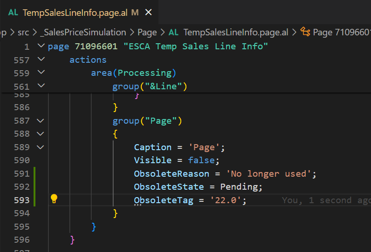Click the AL icon in the breadcrumb path
371x252 pixels.
[173, 33]
